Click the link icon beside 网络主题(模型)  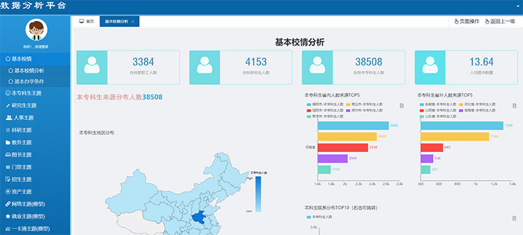tap(8, 204)
